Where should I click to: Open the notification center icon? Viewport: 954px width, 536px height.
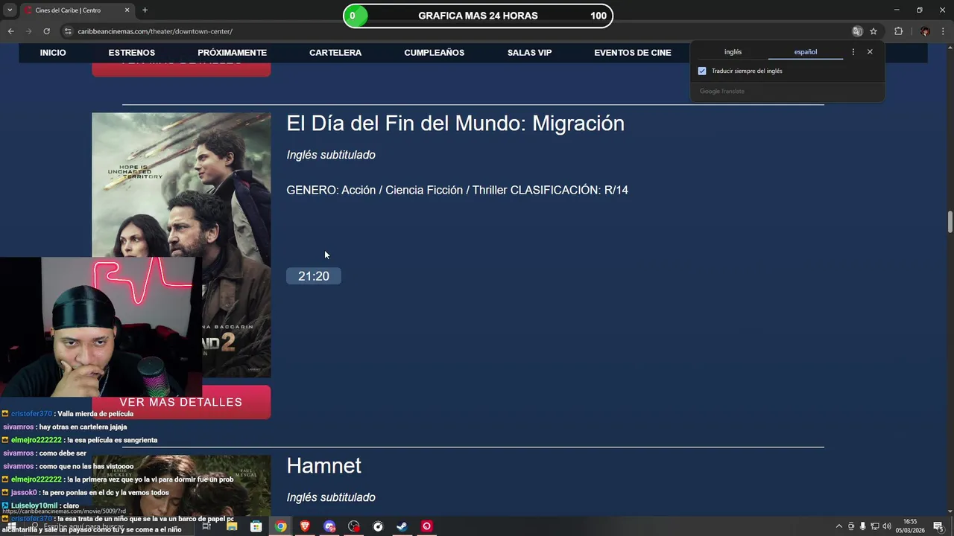click(938, 526)
